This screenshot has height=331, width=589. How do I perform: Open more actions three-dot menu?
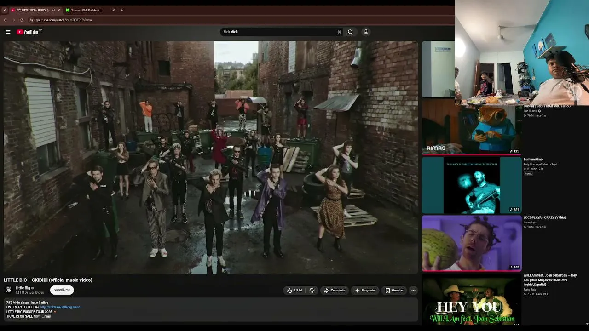[x=413, y=291]
